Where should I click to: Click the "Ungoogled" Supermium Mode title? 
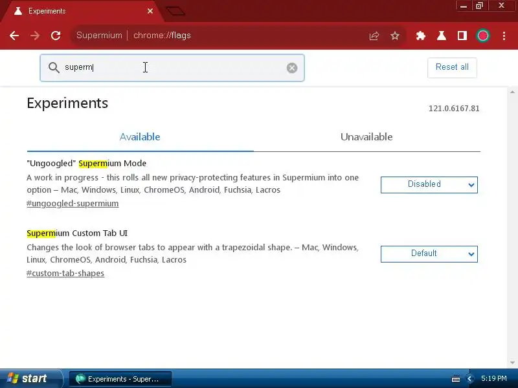[87, 164]
